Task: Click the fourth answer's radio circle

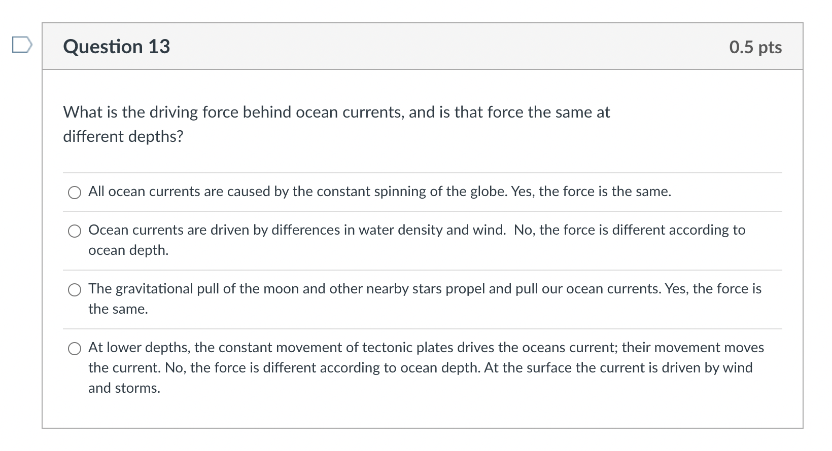Action: pyautogui.click(x=75, y=349)
